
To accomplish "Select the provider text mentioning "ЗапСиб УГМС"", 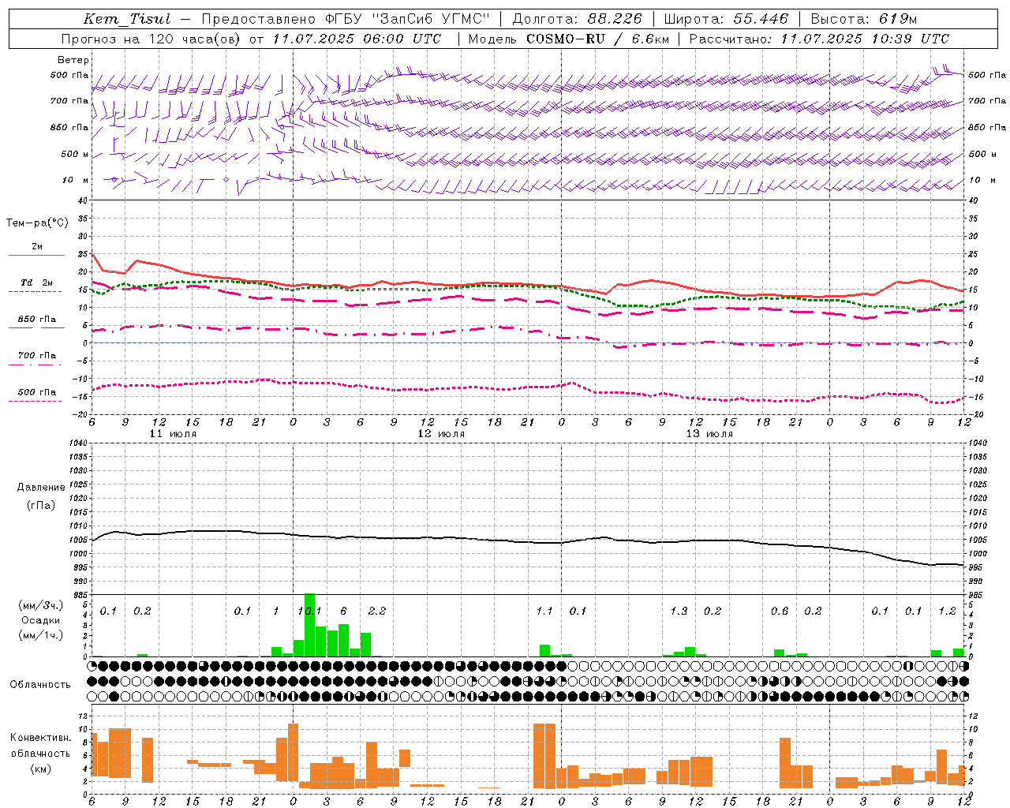I will click(346, 19).
